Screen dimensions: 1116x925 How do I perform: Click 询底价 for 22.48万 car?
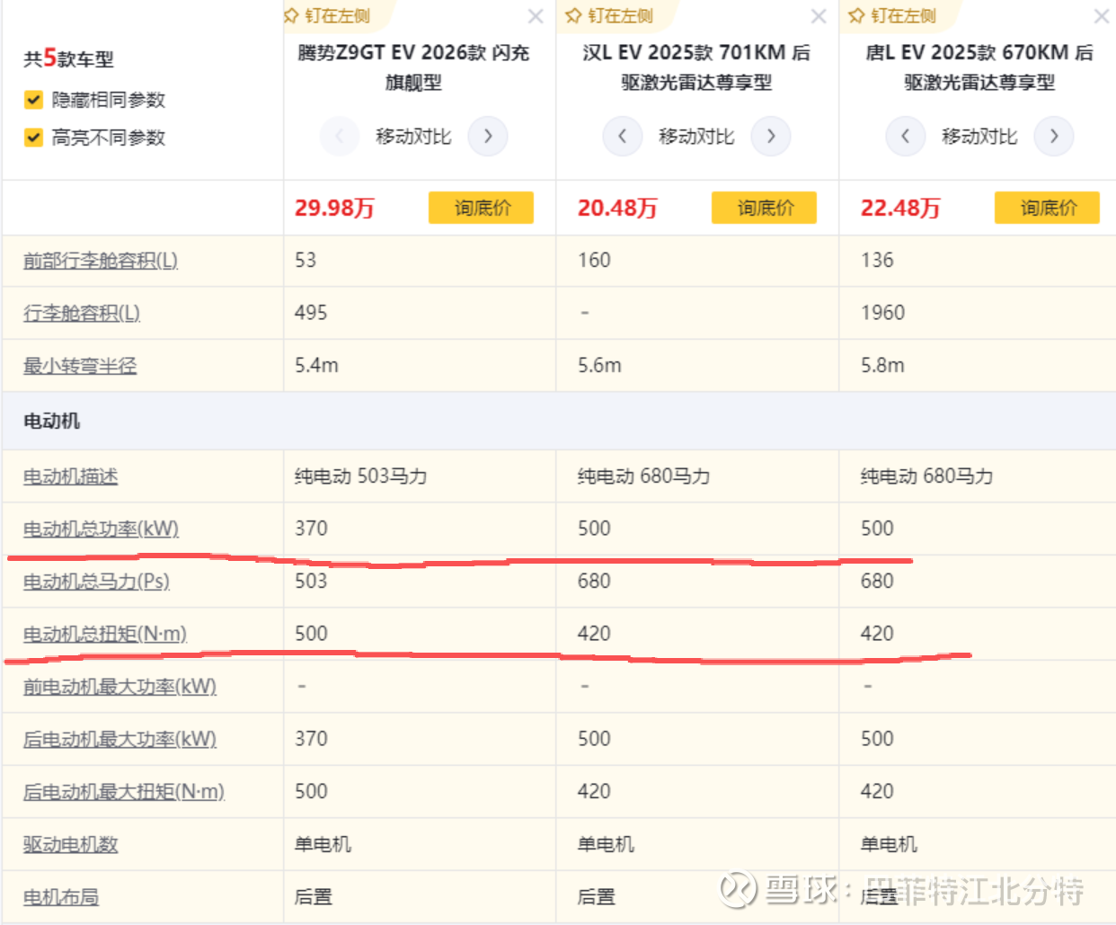click(1047, 208)
